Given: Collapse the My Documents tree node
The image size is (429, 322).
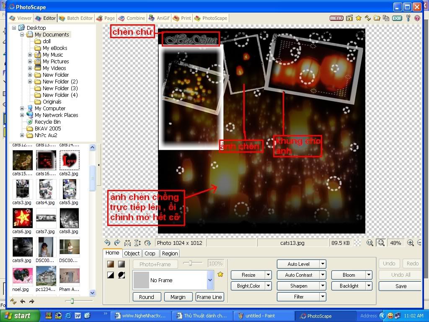Looking at the screenshot, I should (22, 34).
